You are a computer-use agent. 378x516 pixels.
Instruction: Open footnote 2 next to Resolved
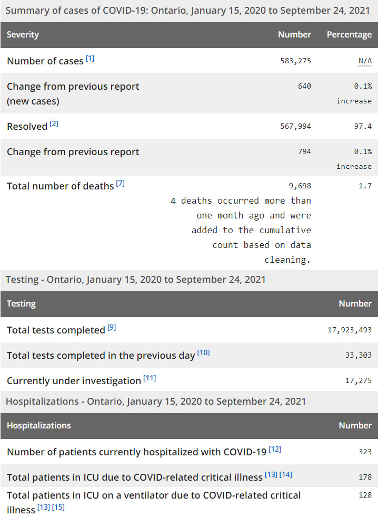[54, 124]
